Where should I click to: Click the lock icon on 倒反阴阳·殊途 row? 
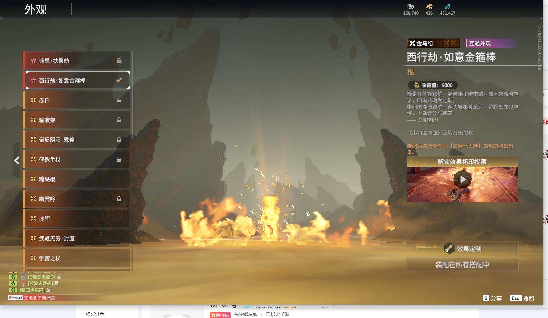[x=119, y=140]
